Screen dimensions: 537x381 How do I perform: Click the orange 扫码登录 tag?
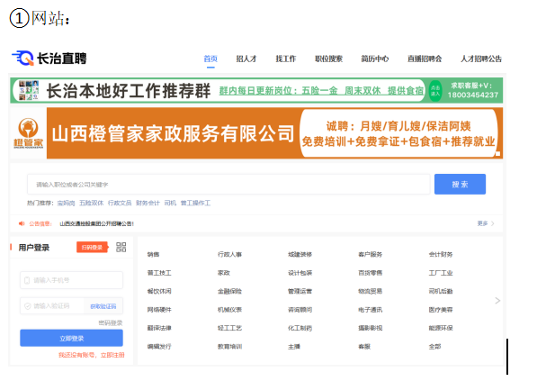92,248
